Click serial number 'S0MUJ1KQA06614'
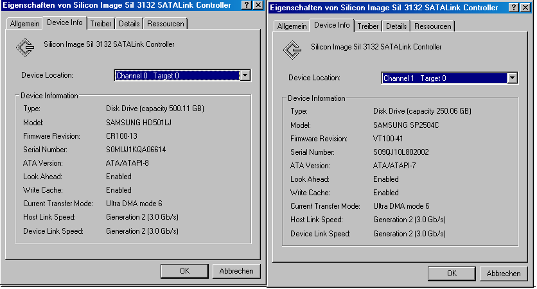Image resolution: width=537 pixels, height=289 pixels. coord(136,150)
